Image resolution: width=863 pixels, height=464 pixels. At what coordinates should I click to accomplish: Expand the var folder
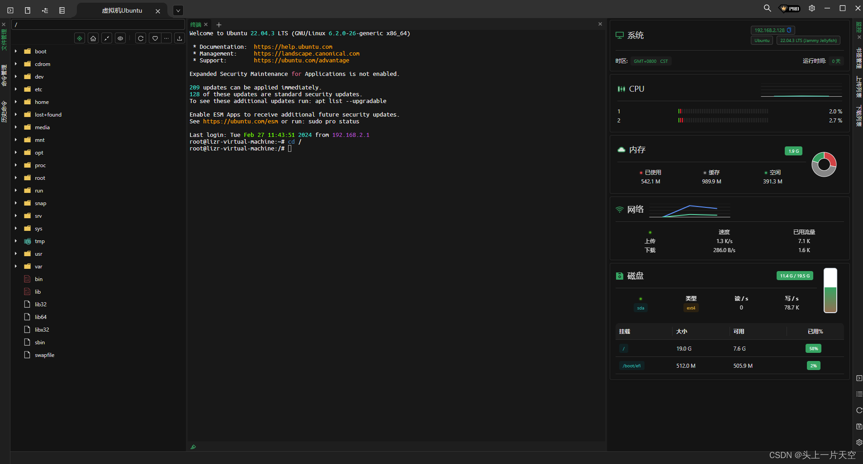(16, 266)
